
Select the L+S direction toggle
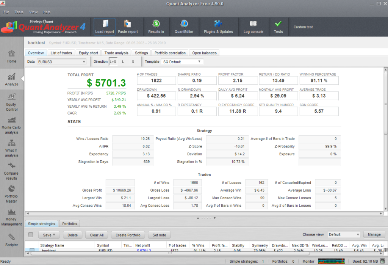click(113, 62)
